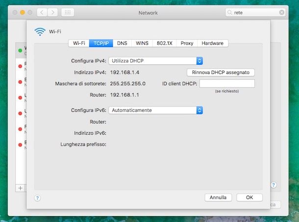Clear the search field with the x icon
The image size is (299, 222).
pos(281,13)
